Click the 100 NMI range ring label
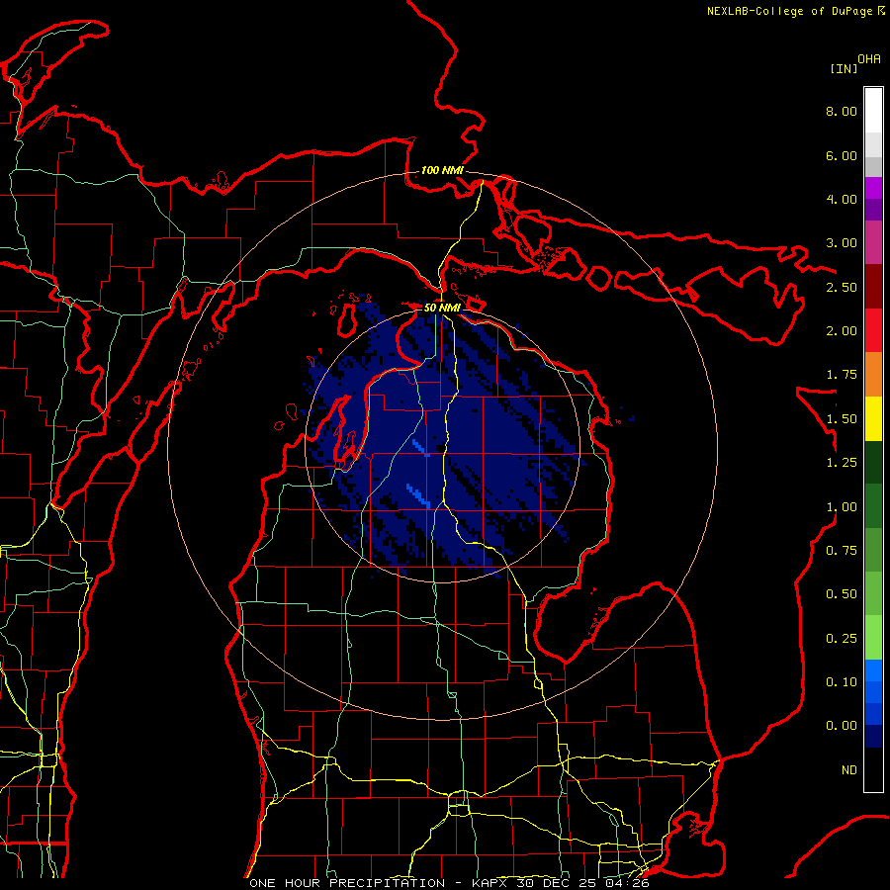 442,170
